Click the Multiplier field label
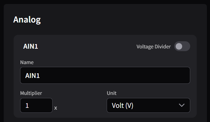210x122 pixels. pyautogui.click(x=31, y=93)
